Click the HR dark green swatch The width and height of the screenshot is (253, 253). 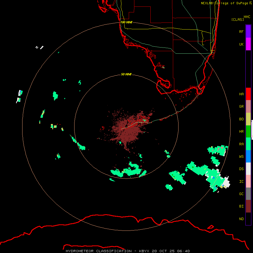click(248, 132)
